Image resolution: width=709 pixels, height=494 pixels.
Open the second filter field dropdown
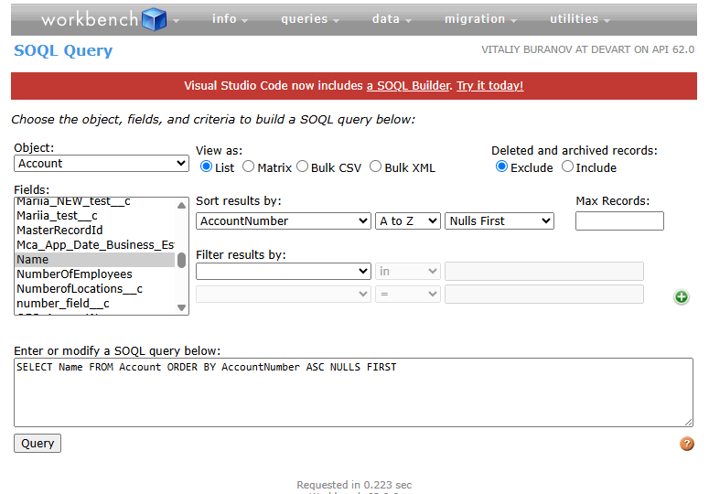pos(284,295)
